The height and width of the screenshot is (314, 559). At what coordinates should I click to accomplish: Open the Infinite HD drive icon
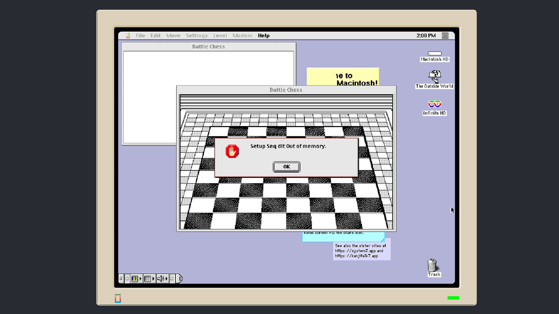tap(434, 104)
